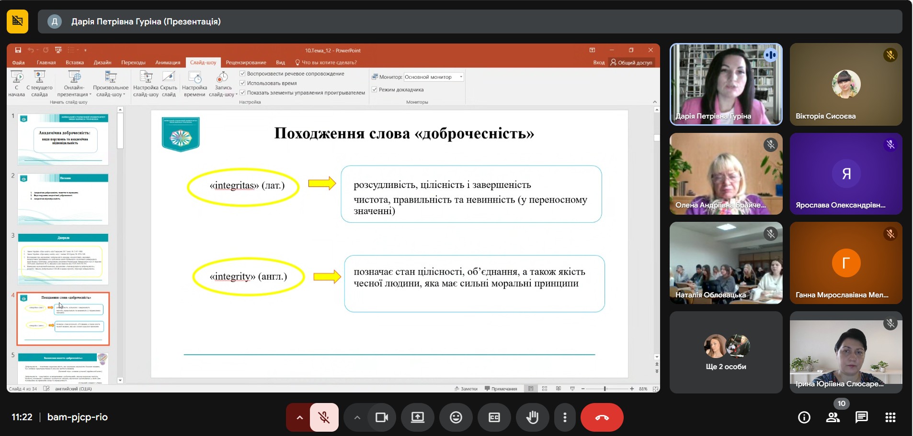Open the emoji reactions button
913x436 pixels.
(x=456, y=417)
